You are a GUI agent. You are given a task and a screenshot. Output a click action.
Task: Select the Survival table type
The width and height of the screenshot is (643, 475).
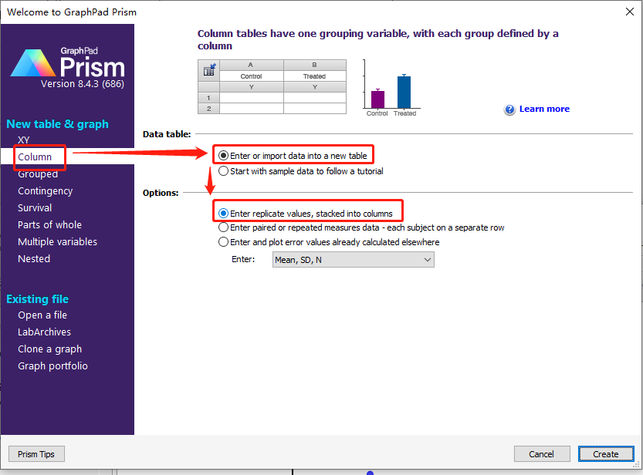pyautogui.click(x=35, y=208)
